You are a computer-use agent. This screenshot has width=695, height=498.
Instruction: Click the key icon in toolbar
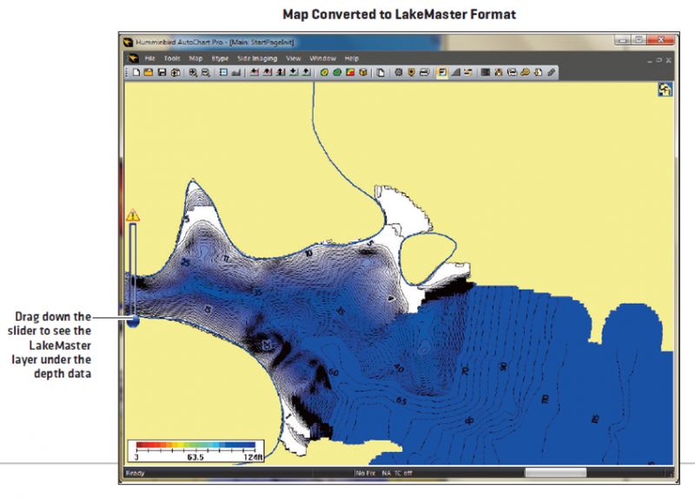click(526, 72)
